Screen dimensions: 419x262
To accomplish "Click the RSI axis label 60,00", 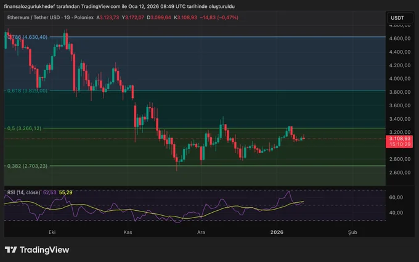I will (x=396, y=197).
